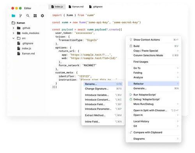Choose Open in Split with Chooser...
The image size is (195, 153).
point(154,110)
